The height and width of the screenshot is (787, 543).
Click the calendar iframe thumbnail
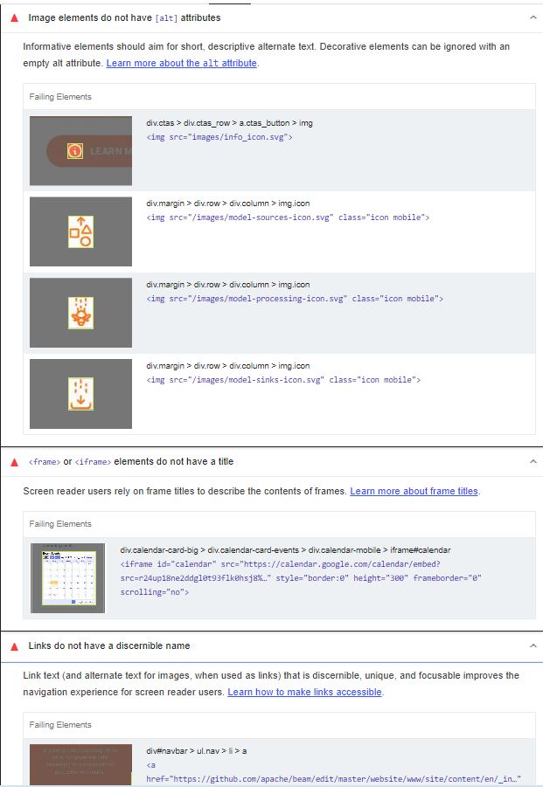[68, 577]
